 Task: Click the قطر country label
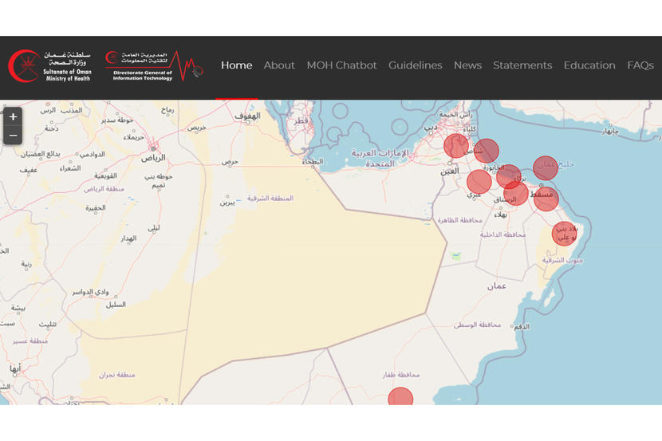pyautogui.click(x=301, y=120)
